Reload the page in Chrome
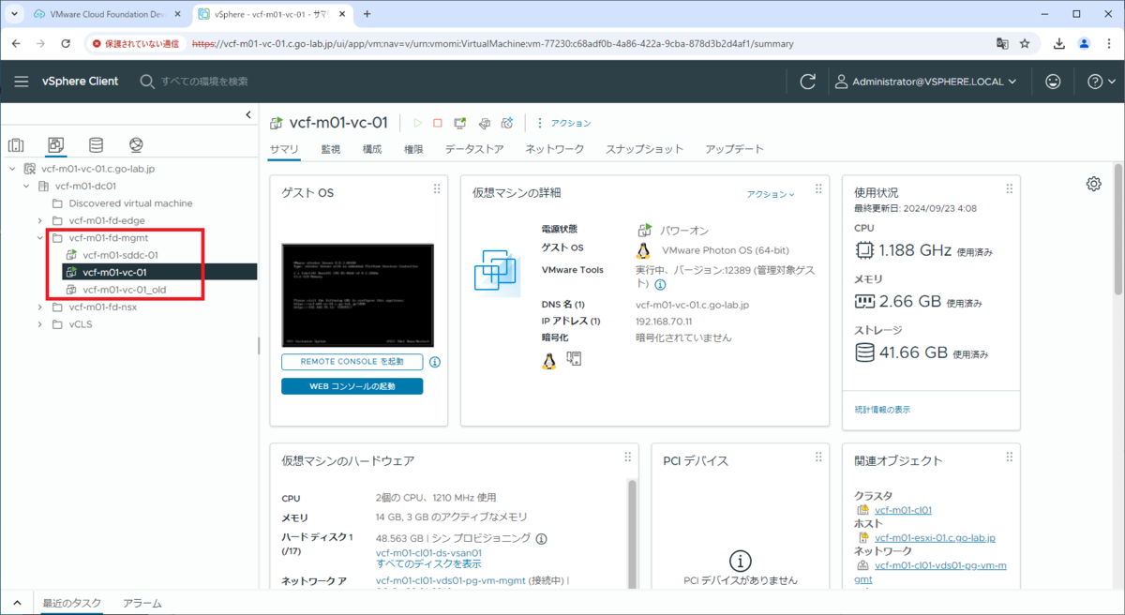The width and height of the screenshot is (1125, 615). pos(66,43)
